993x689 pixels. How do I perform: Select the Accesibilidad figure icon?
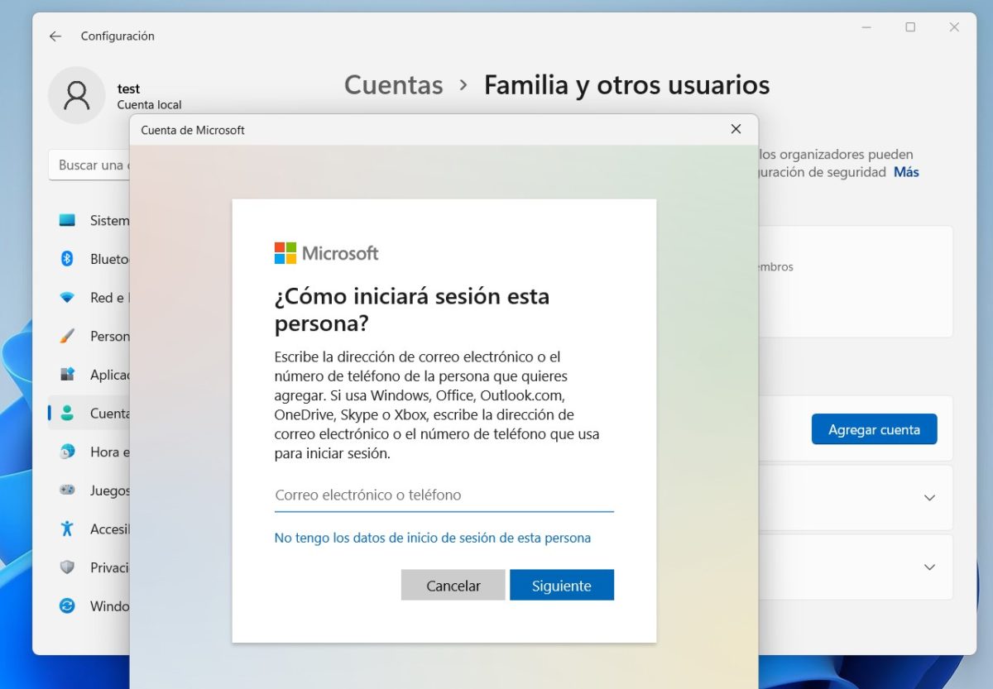tap(67, 529)
